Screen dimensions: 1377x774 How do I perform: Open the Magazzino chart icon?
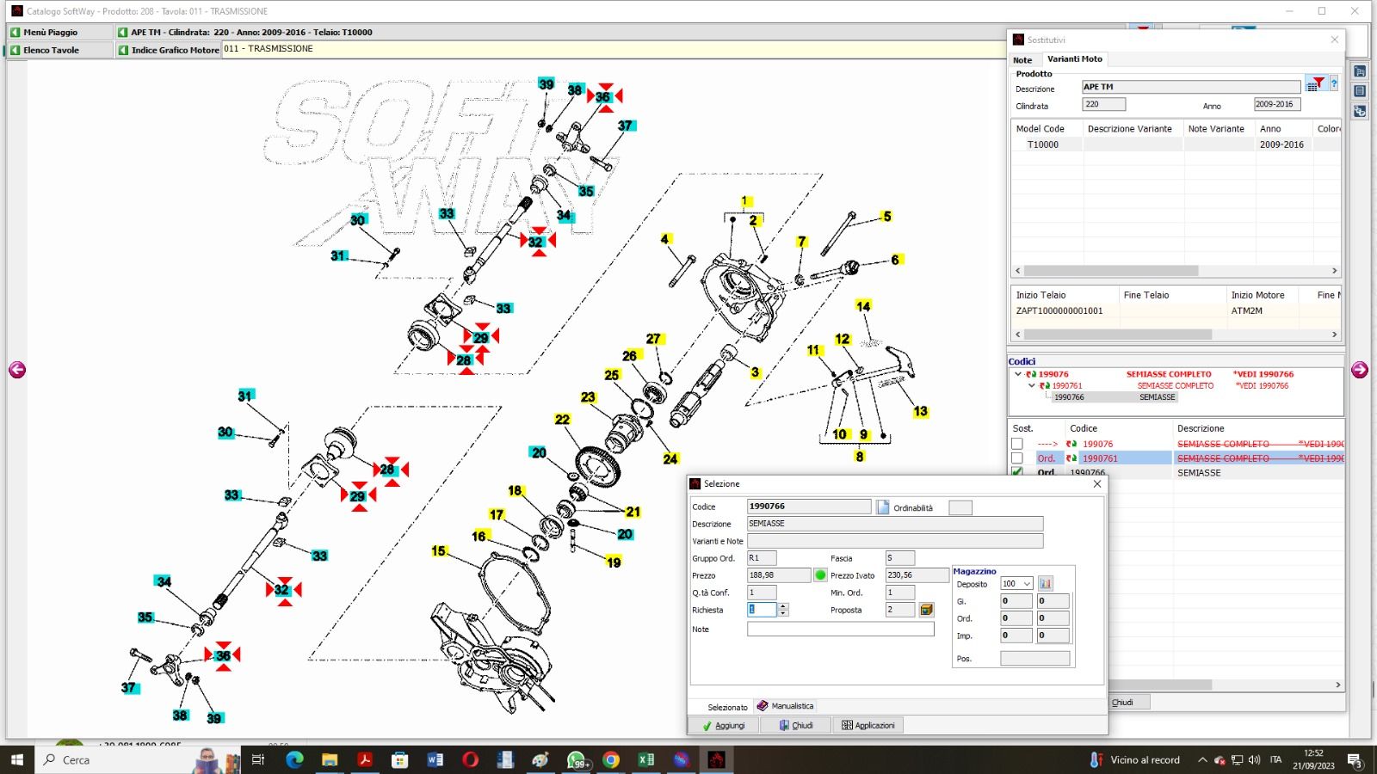point(1046,583)
